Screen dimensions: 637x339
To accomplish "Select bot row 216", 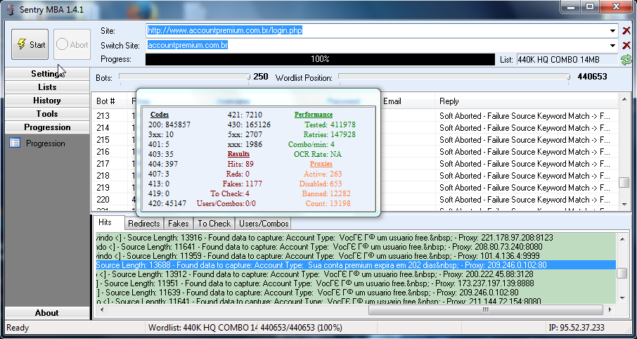I will tap(354, 152).
